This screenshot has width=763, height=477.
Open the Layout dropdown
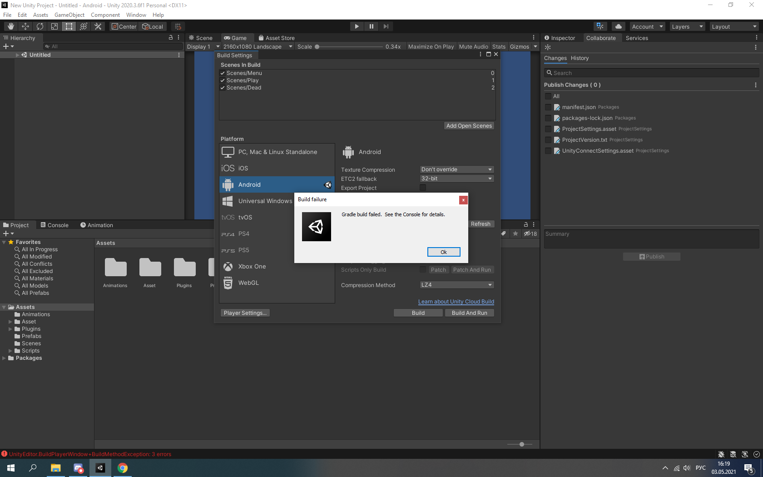[734, 26]
